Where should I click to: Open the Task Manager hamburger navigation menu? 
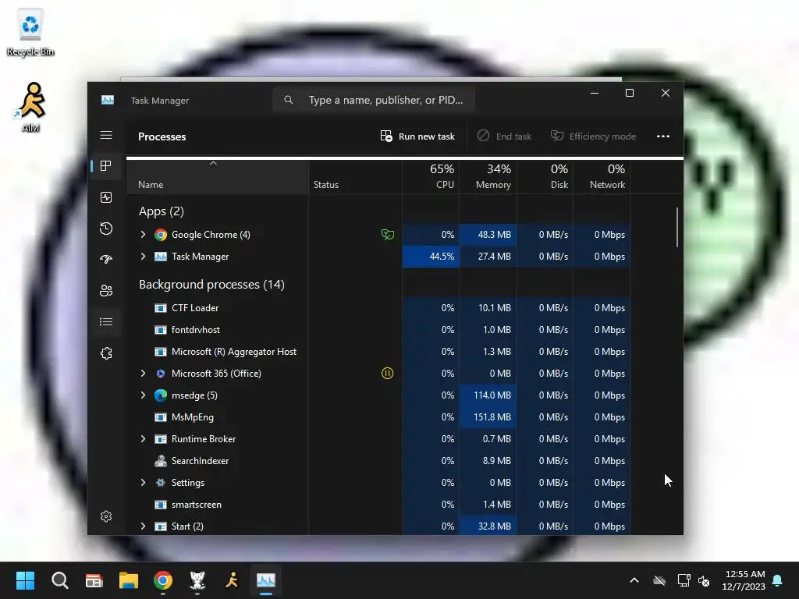click(106, 135)
